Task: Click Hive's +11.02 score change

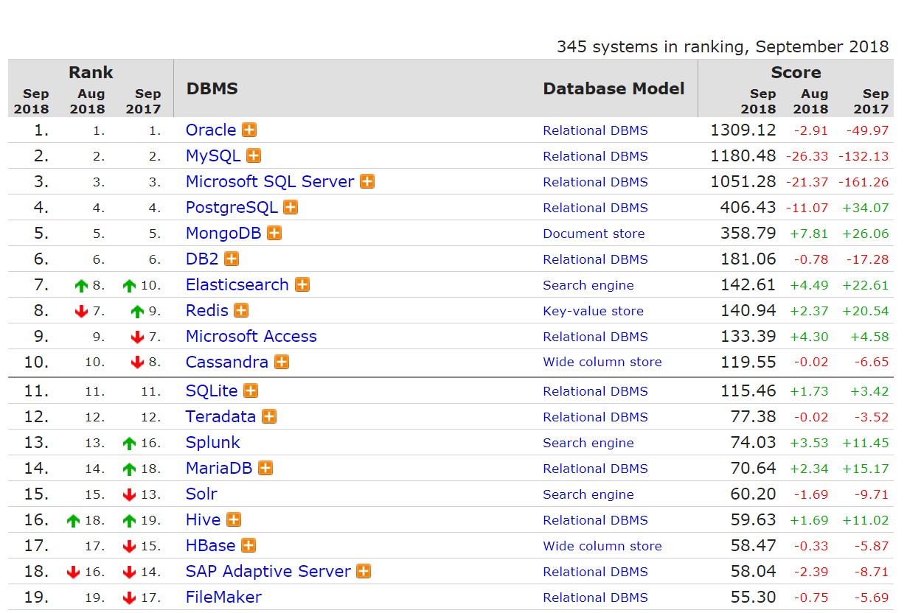Action: point(866,520)
